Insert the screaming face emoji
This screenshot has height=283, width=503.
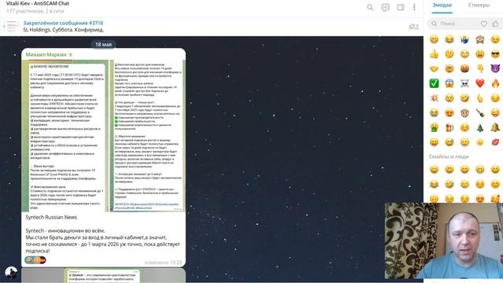point(450,83)
